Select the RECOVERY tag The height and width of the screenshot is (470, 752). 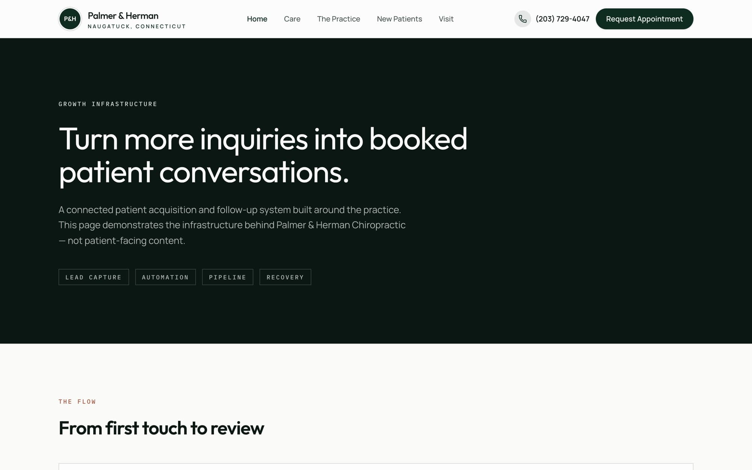coord(285,277)
